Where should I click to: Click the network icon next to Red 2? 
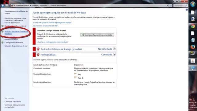click(75, 77)
